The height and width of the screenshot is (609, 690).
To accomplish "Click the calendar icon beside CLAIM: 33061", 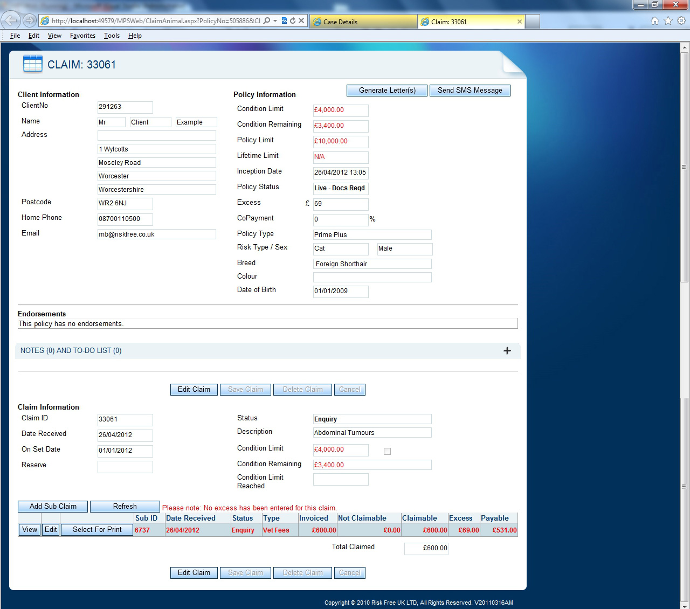I will pyautogui.click(x=33, y=64).
